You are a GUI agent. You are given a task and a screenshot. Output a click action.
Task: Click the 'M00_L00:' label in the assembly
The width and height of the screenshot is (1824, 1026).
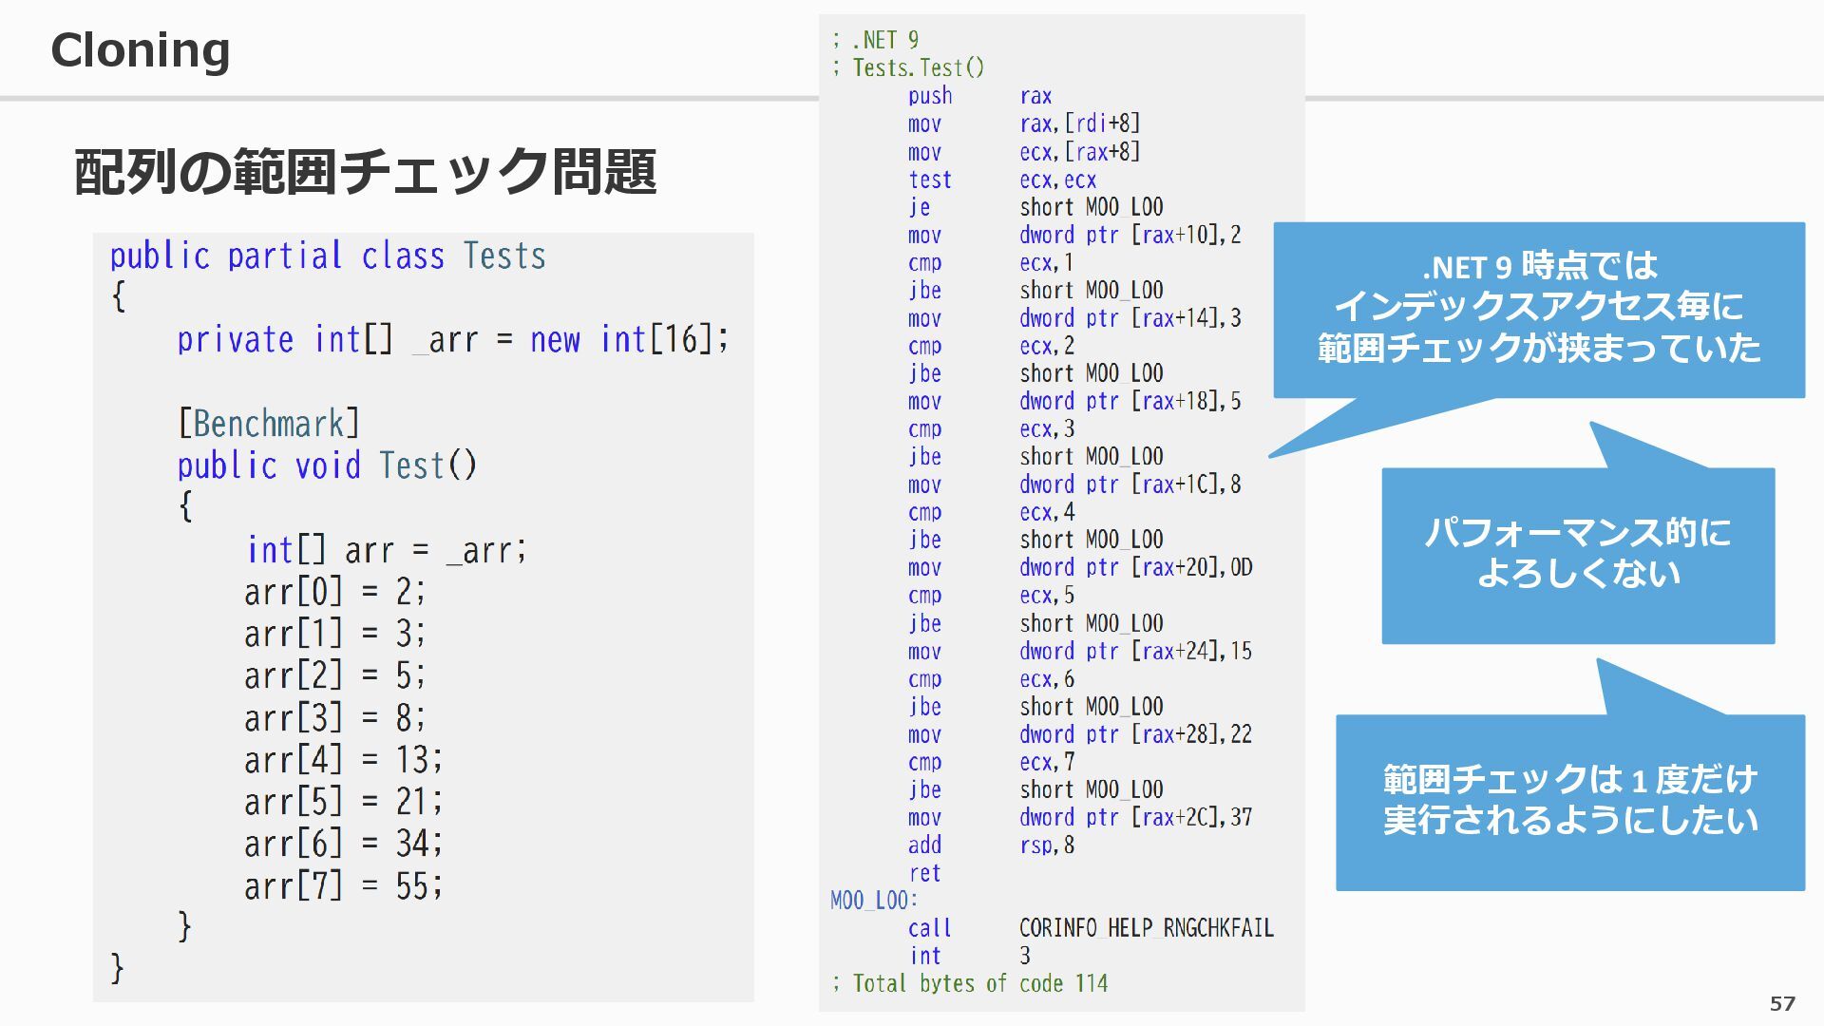874,900
